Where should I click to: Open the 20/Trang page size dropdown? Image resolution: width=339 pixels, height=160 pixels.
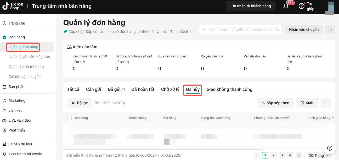pyautogui.click(x=318, y=155)
